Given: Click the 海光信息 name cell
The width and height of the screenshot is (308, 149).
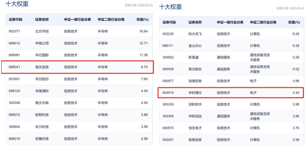Looking at the screenshot, I should tap(42, 67).
